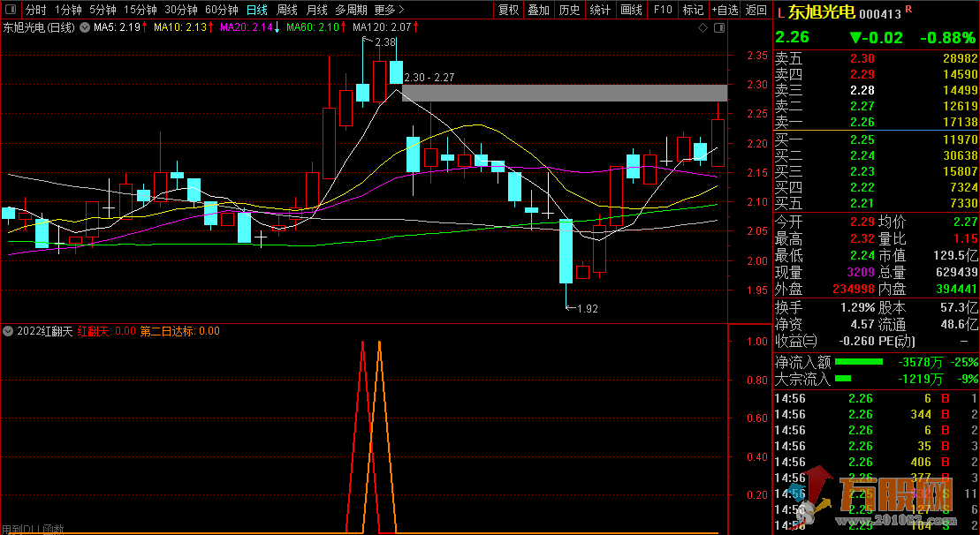980x535 pixels.
Task: Click the 最高 value 2.32
Action: (862, 239)
